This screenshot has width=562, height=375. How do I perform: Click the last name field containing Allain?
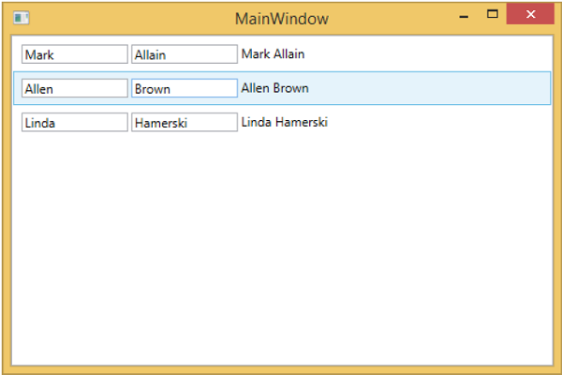pyautogui.click(x=184, y=54)
